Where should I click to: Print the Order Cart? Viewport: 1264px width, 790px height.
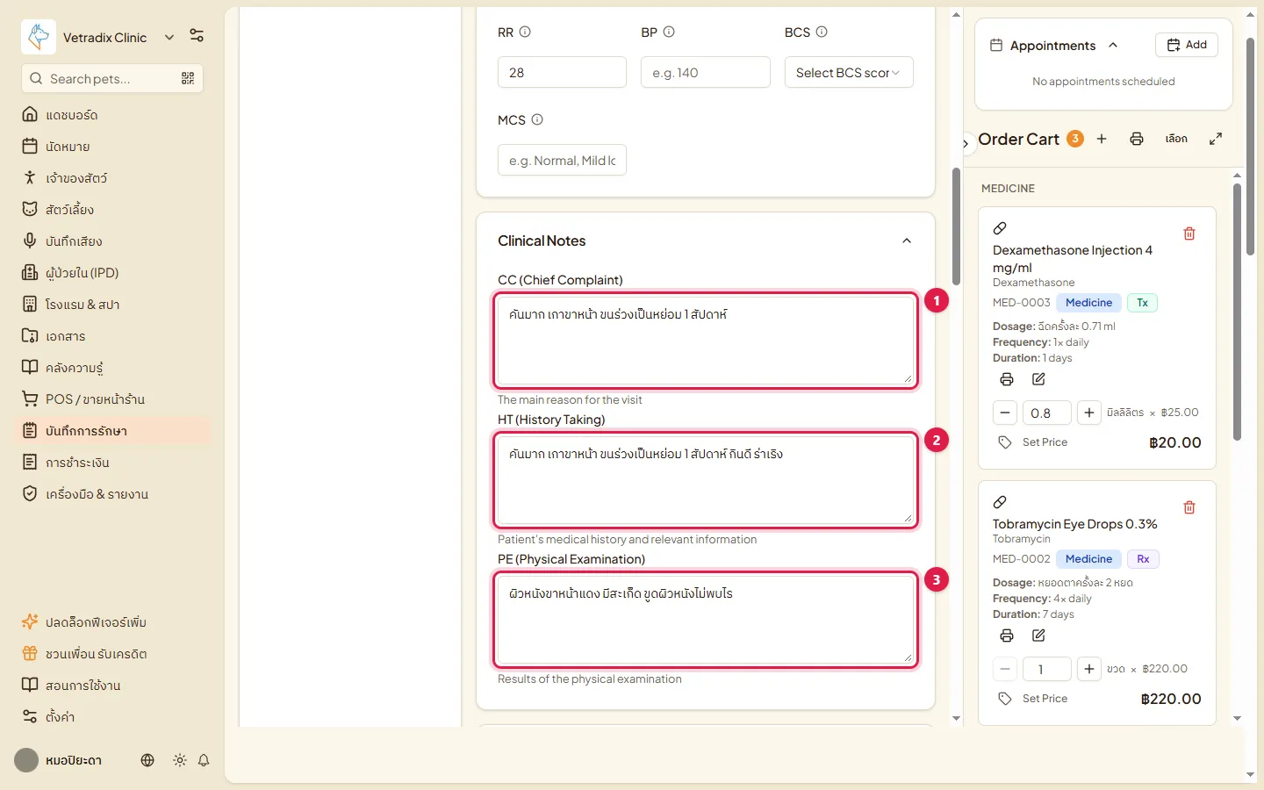(1137, 139)
